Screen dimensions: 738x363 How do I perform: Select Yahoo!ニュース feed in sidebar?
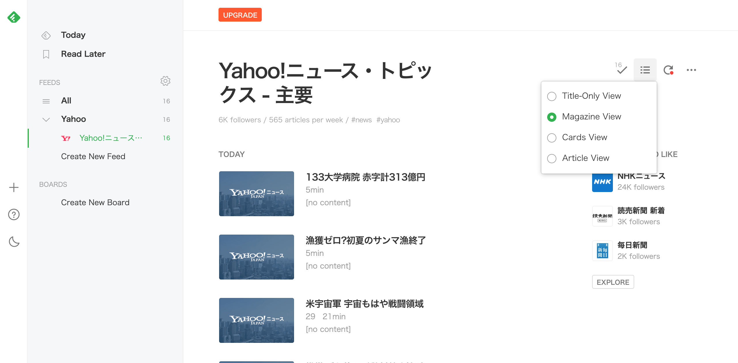111,138
